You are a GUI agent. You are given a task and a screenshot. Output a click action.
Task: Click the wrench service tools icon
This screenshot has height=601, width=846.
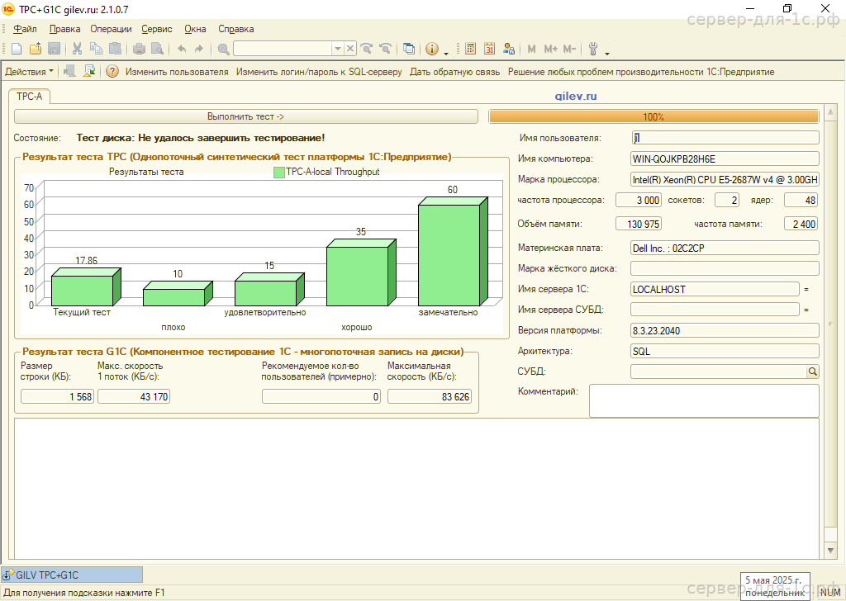(593, 49)
